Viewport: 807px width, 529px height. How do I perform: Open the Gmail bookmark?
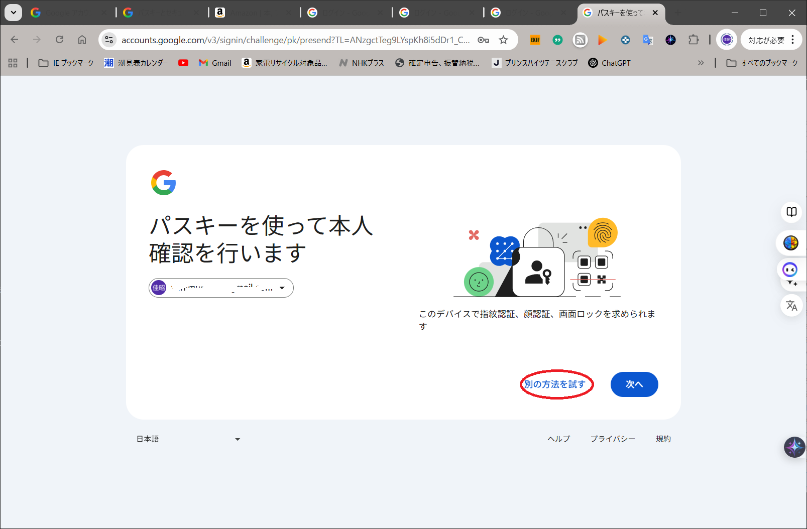click(x=215, y=63)
